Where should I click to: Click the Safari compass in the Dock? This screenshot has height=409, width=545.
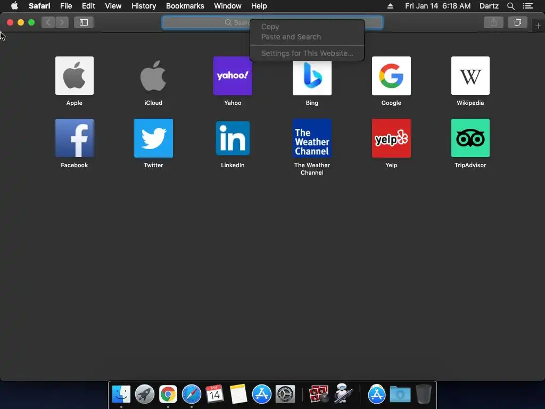(x=192, y=394)
